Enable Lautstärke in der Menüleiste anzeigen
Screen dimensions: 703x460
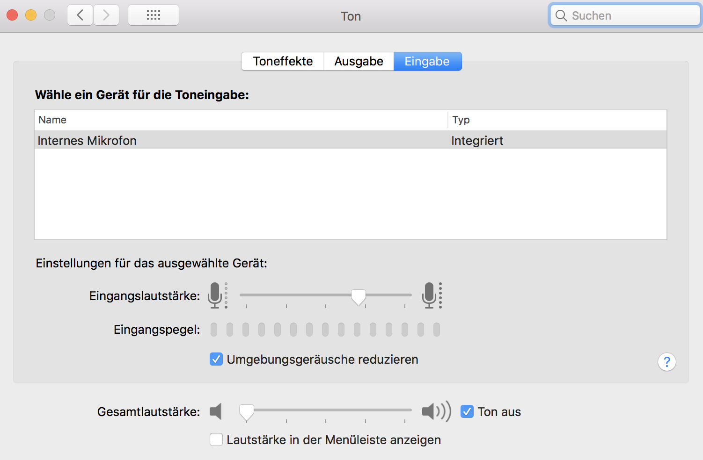coord(216,439)
